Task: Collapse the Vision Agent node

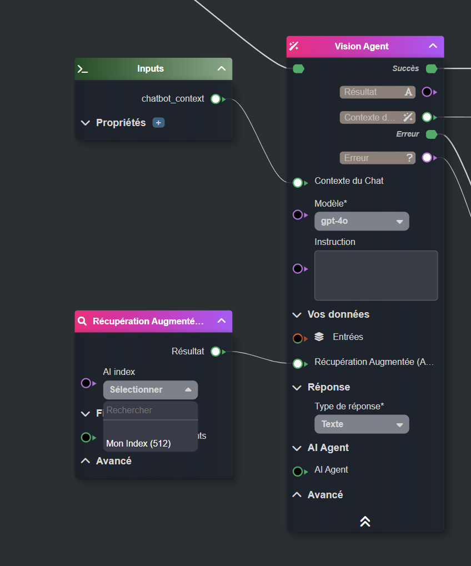Action: [433, 46]
